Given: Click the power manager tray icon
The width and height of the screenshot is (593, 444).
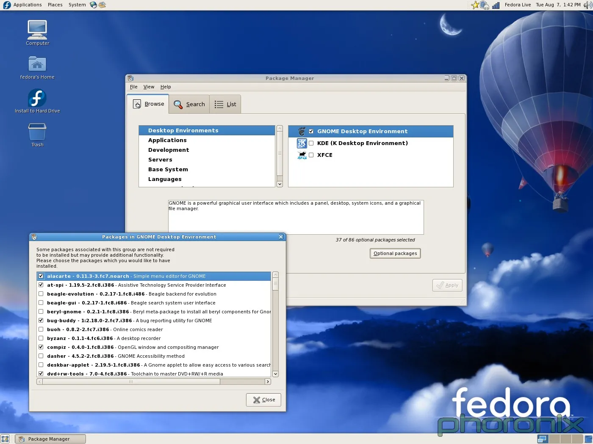Looking at the screenshot, I should (x=485, y=5).
